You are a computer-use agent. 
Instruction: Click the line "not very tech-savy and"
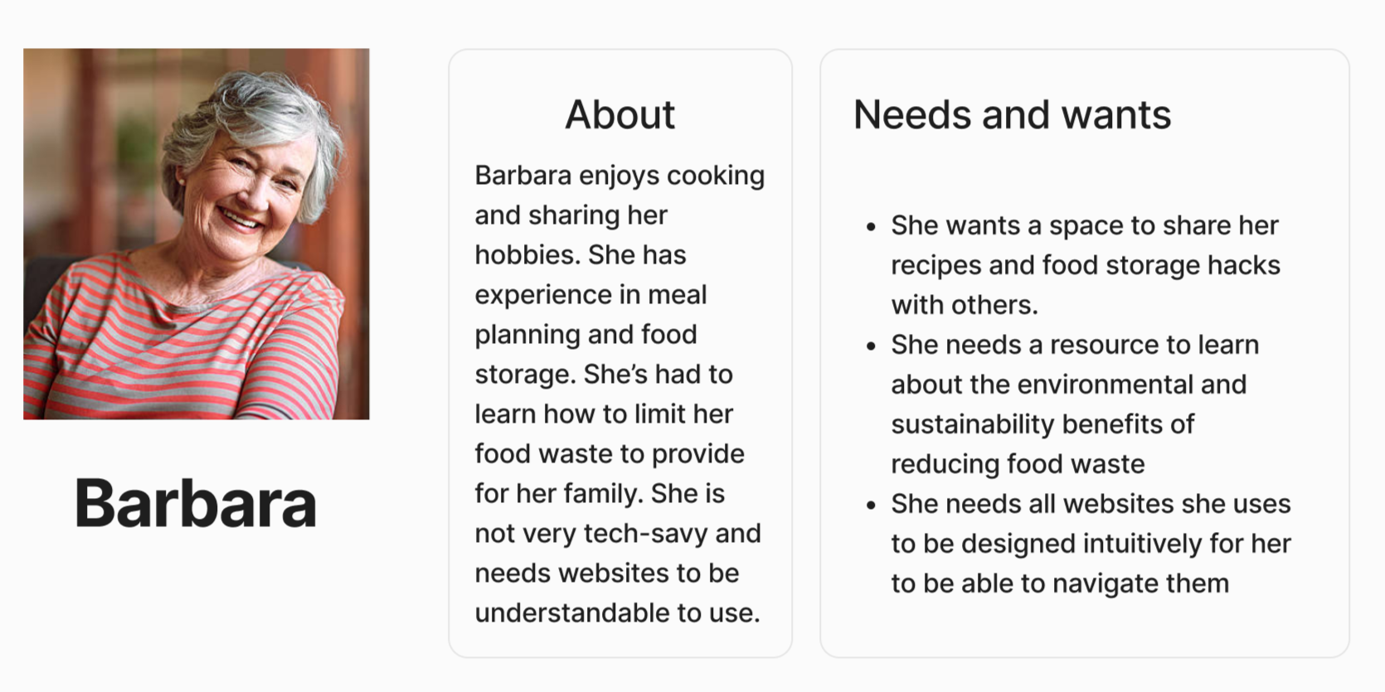pyautogui.click(x=617, y=534)
